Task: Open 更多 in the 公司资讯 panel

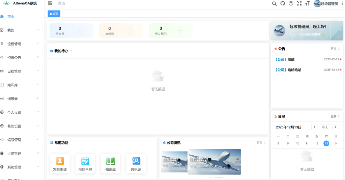Action: [261, 143]
